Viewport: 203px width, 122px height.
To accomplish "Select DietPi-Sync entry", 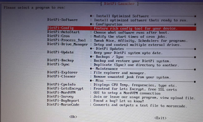I will click(58, 64).
